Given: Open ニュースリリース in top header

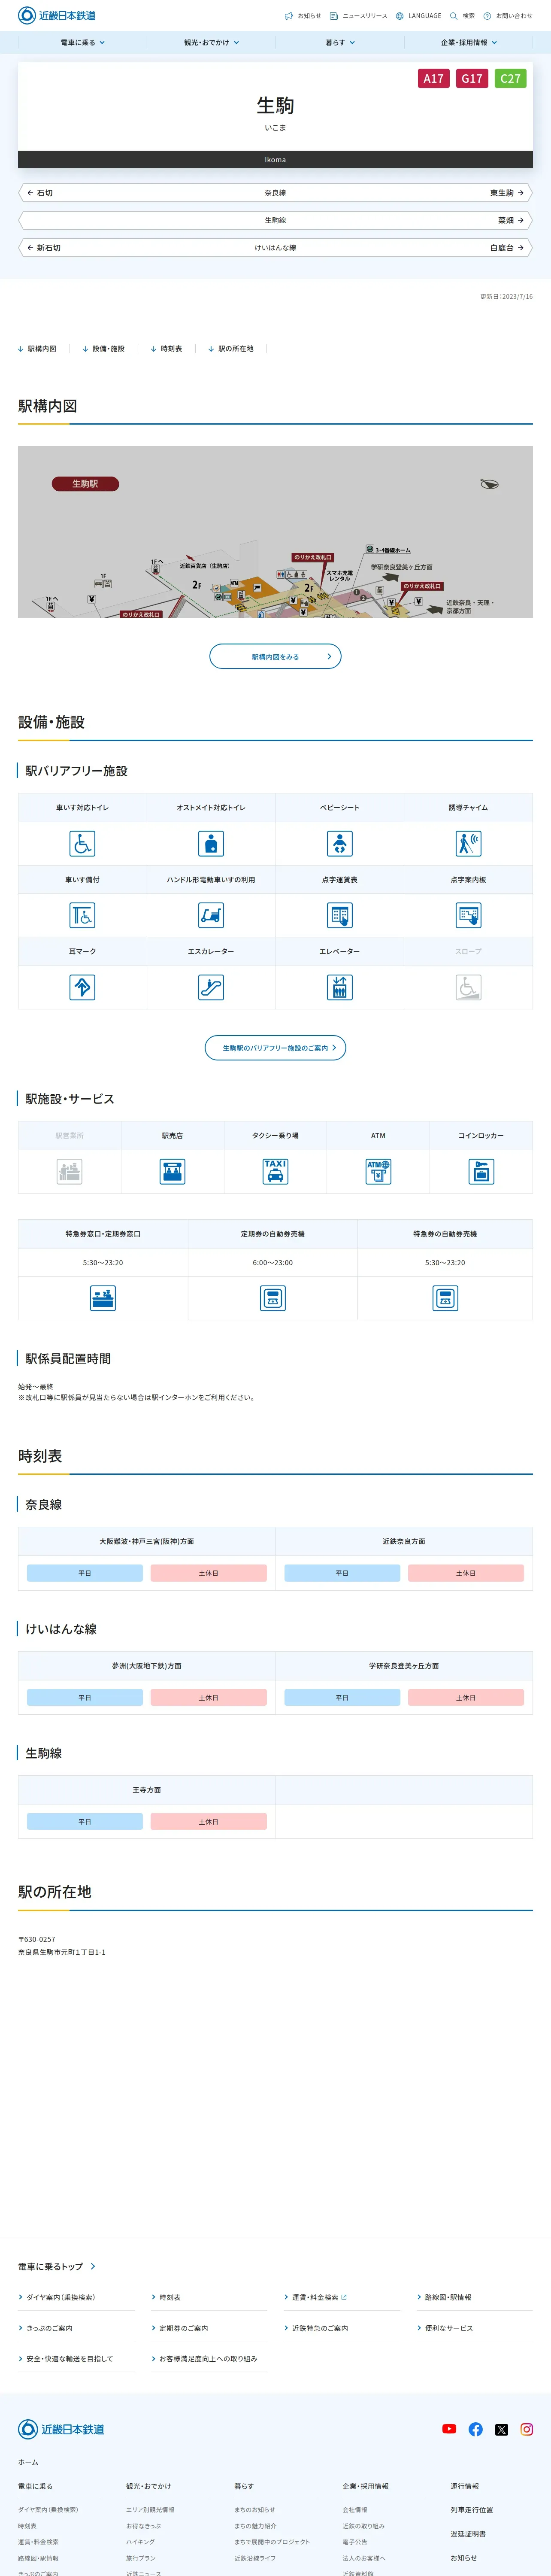Looking at the screenshot, I should point(358,16).
